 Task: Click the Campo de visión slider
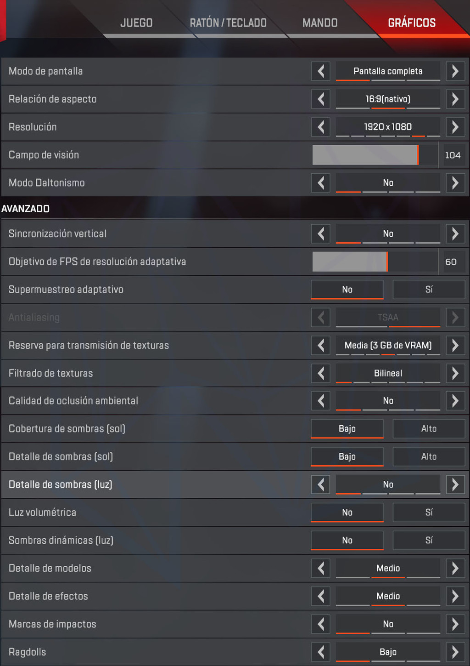click(375, 155)
